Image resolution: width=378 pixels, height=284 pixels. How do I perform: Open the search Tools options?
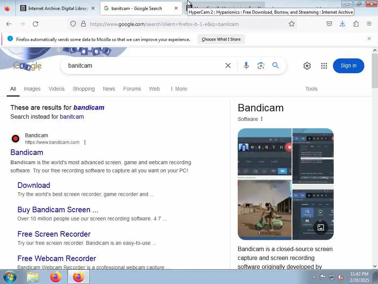[x=311, y=89]
